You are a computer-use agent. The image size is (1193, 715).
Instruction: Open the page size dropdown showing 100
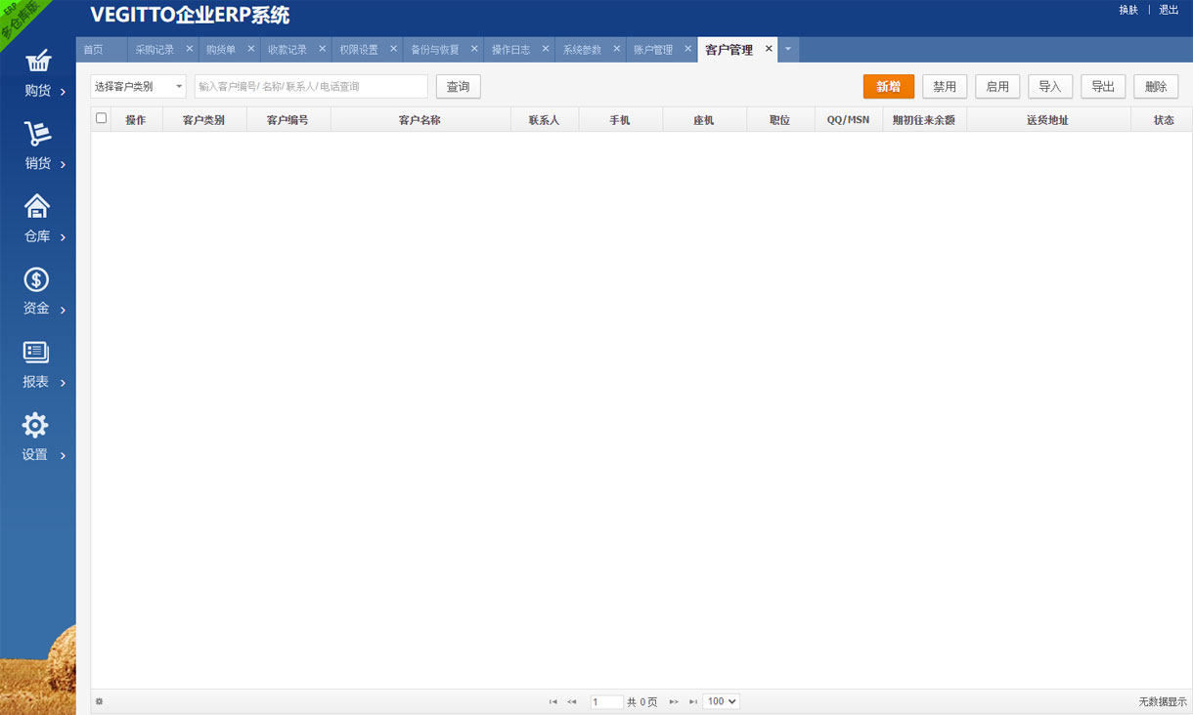[722, 701]
